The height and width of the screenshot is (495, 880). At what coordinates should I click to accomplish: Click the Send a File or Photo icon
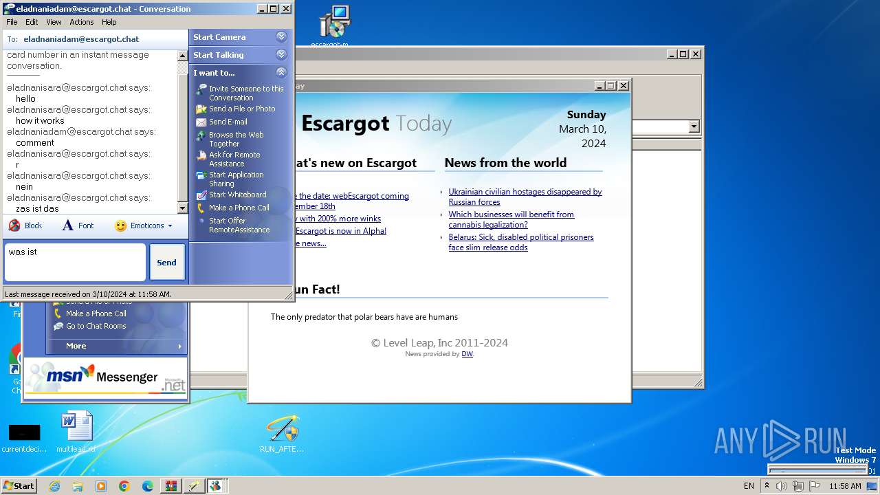point(201,109)
